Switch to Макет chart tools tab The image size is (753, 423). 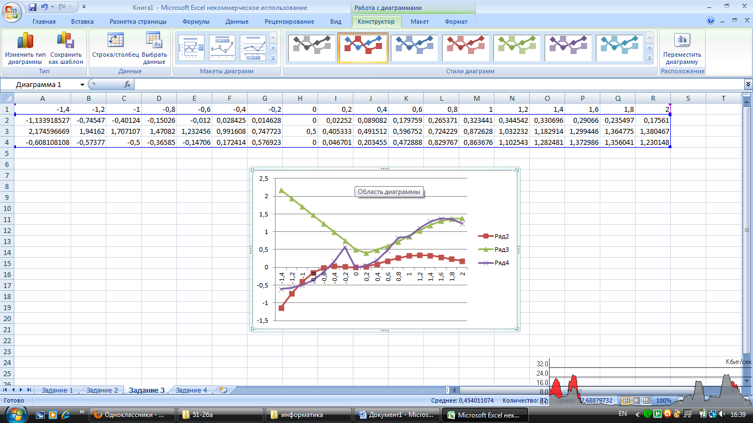click(x=419, y=21)
